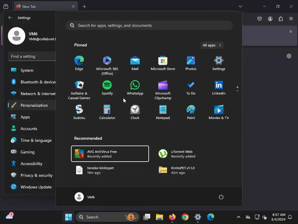298x224 pixels.
Task: Select the New Tab tab in Firefox
Action: pyautogui.click(x=46, y=6)
